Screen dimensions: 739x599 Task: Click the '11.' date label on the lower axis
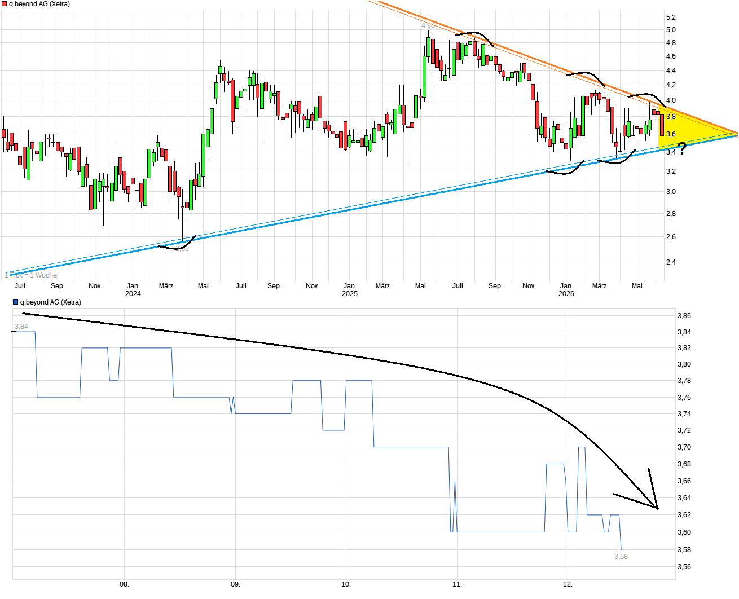coord(457,584)
